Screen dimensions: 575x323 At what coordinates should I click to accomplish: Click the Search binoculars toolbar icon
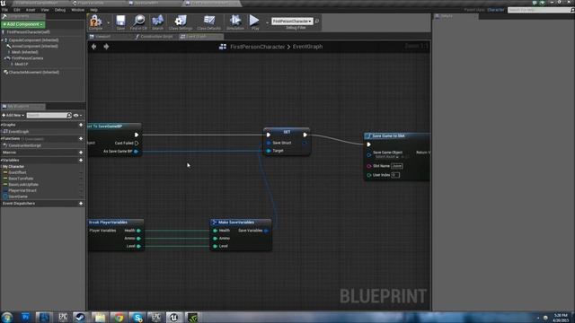pos(158,21)
